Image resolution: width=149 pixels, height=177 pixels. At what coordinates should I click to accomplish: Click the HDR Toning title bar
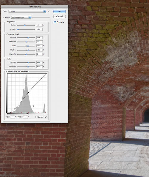(35, 7)
